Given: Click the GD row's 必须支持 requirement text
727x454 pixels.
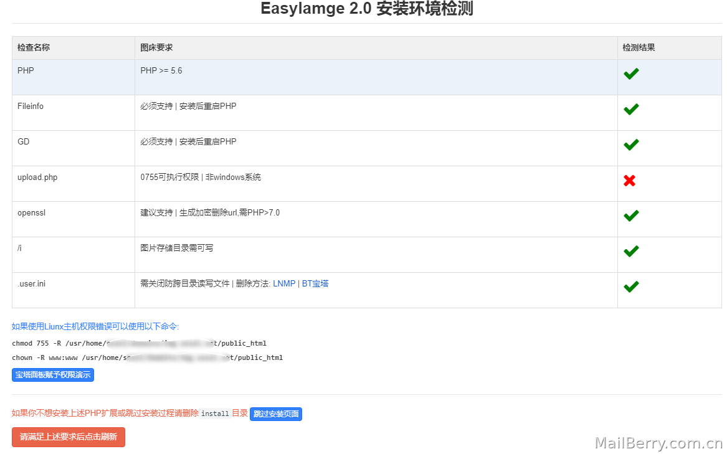Looking at the screenshot, I should (188, 141).
